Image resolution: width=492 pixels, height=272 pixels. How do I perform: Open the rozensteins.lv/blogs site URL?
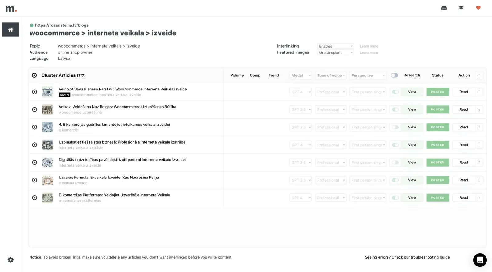click(61, 25)
